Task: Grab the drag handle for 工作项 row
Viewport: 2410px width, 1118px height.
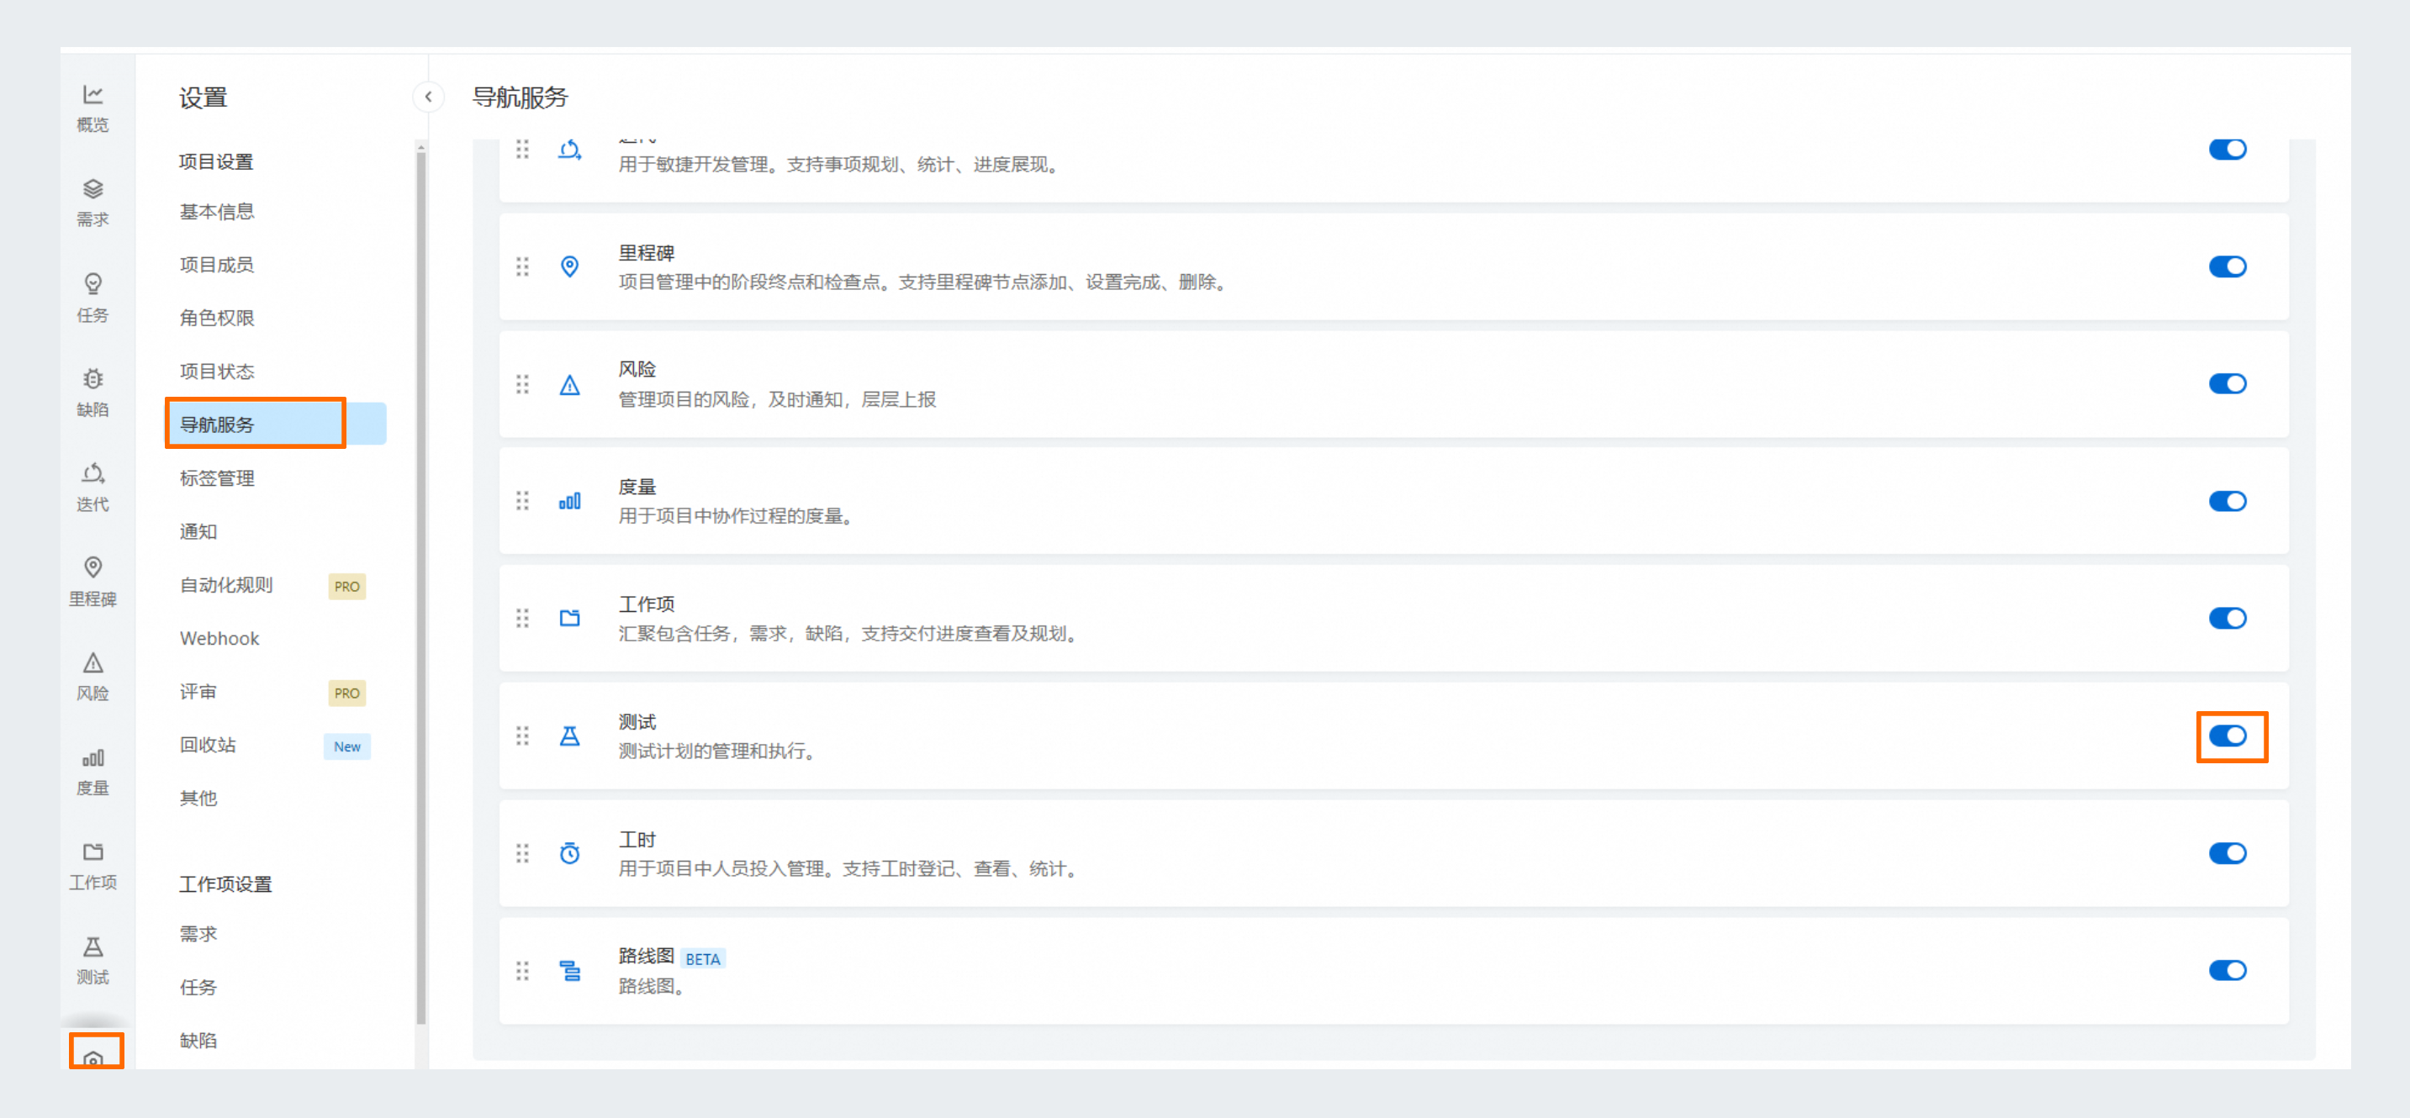Action: coord(522,619)
